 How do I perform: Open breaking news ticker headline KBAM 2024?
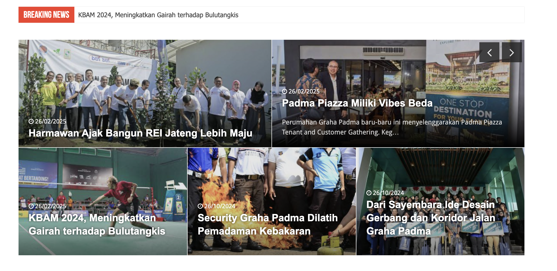pos(158,15)
